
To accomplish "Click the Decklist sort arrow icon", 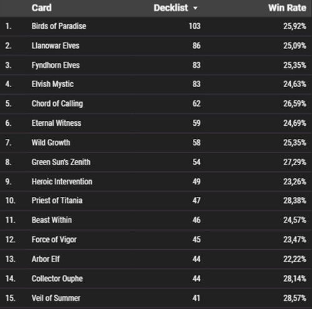I will [195, 8].
